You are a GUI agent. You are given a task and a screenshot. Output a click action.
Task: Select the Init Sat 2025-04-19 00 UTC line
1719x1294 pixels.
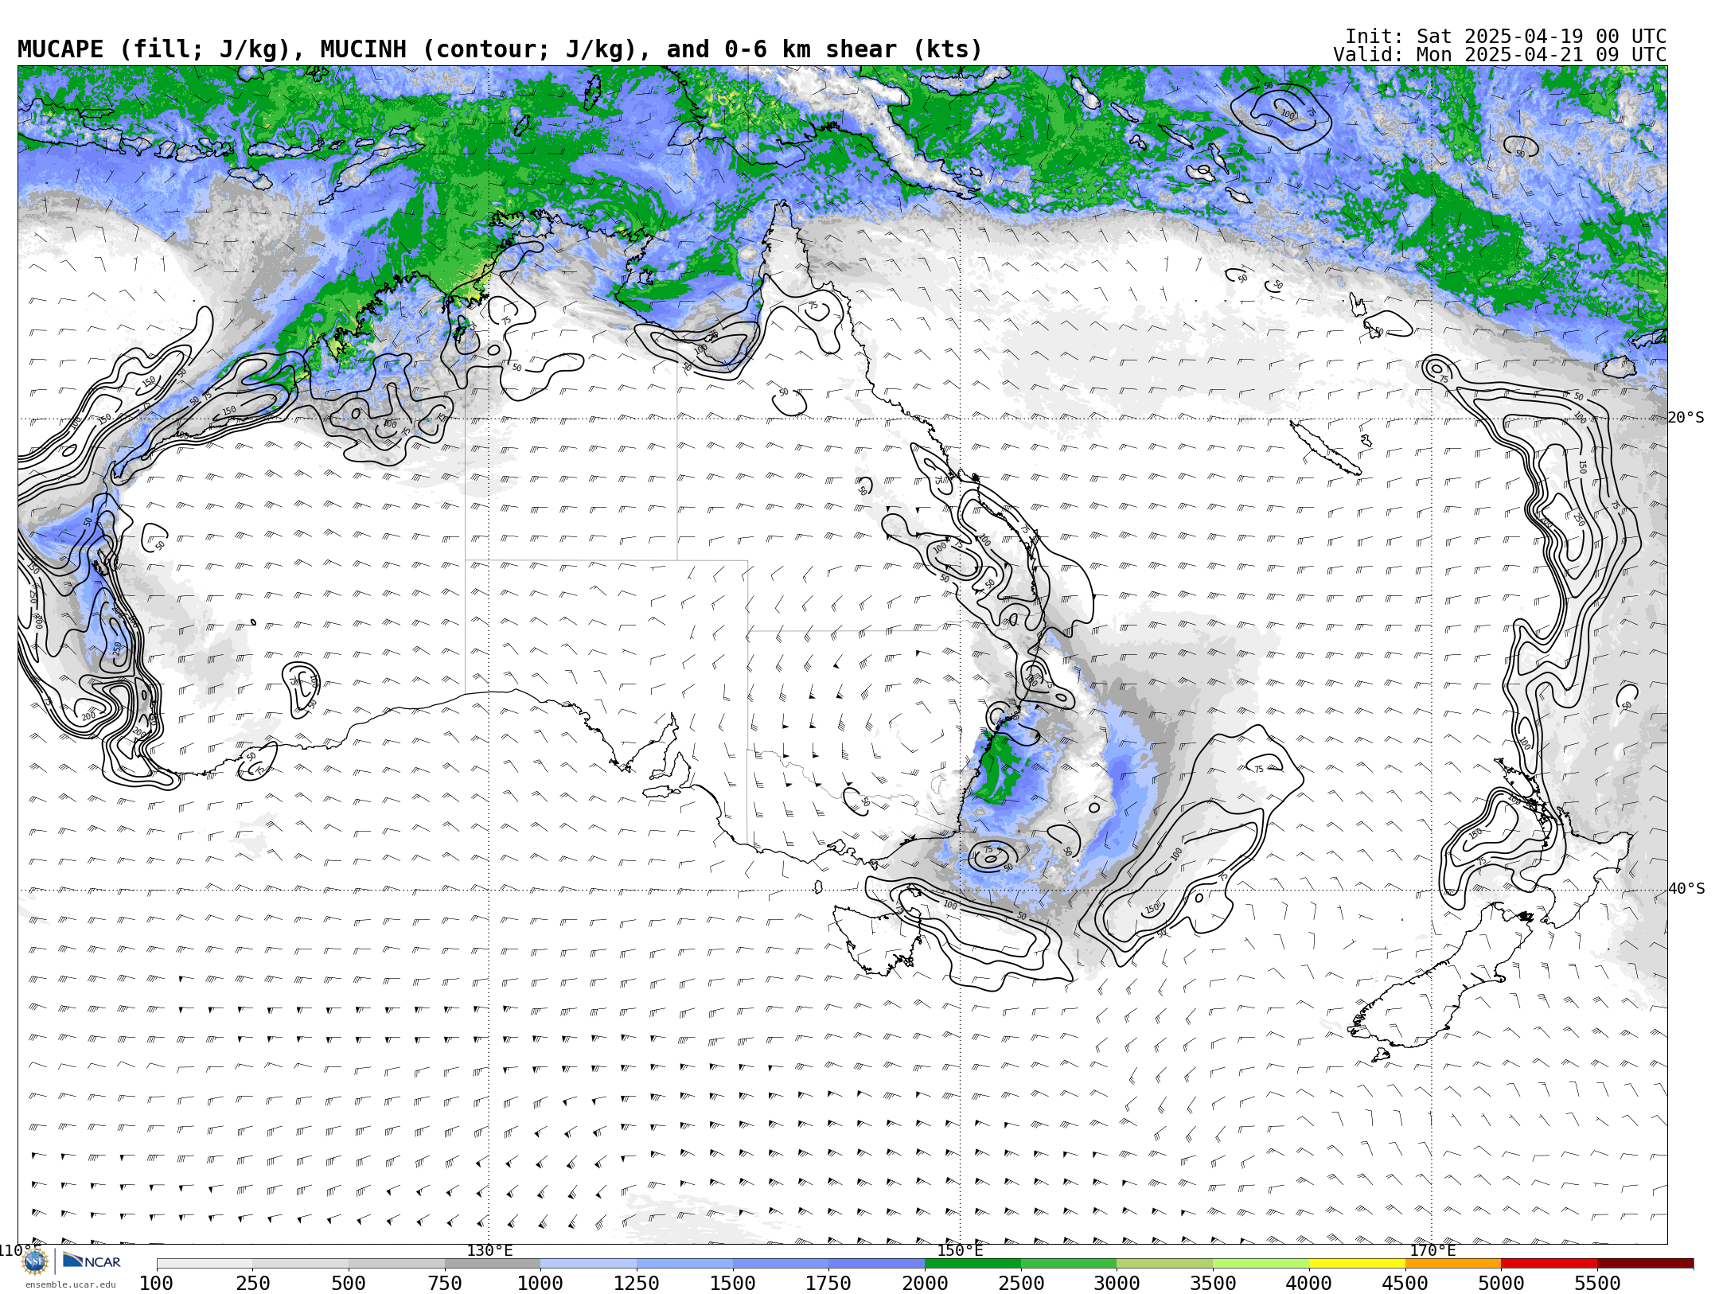[x=1506, y=37]
